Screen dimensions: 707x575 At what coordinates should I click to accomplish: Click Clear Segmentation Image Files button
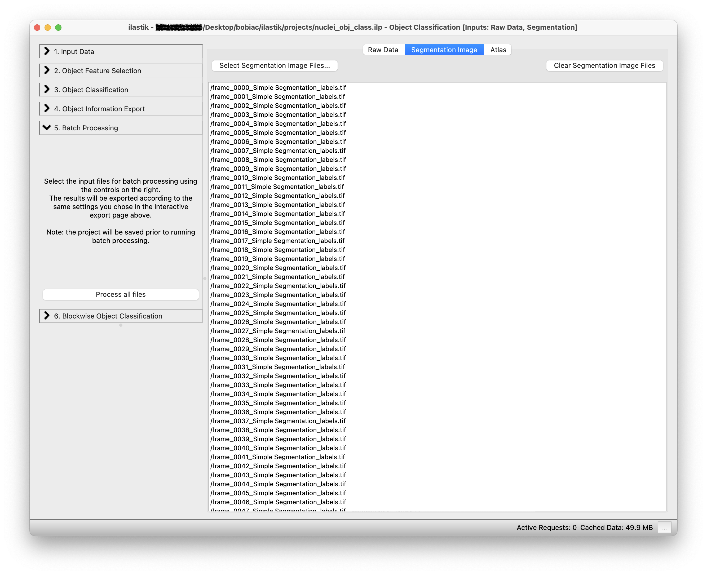(604, 66)
